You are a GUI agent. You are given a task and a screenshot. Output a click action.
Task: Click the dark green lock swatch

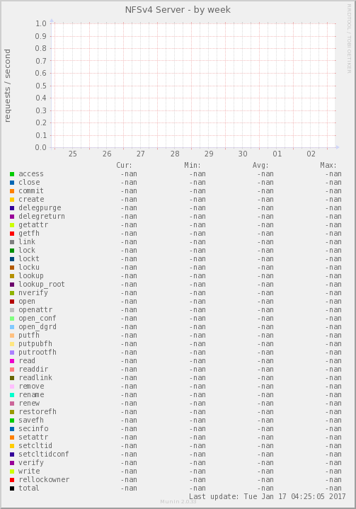click(12, 251)
